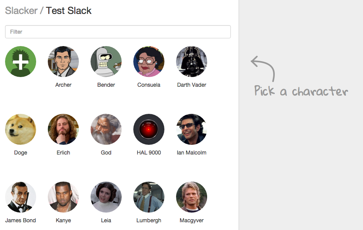This screenshot has width=363, height=230.
Task: Click the James Bond thumbnail
Action: [x=20, y=197]
